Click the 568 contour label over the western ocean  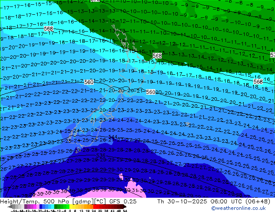point(49,29)
